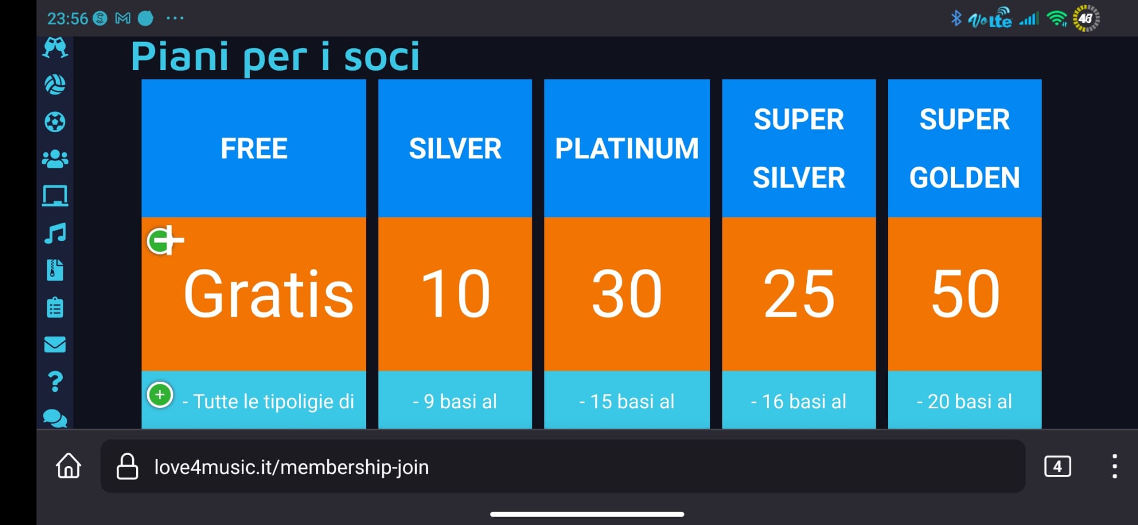1138x525 pixels.
Task: Open the members group sidebar icon
Action: [x=55, y=159]
